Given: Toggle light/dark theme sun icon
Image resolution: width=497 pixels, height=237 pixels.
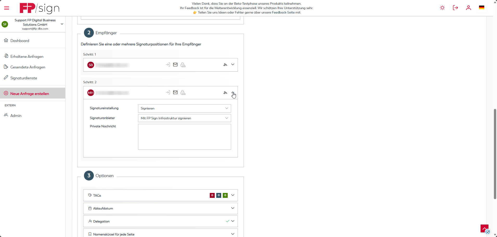Looking at the screenshot, I should (442, 8).
